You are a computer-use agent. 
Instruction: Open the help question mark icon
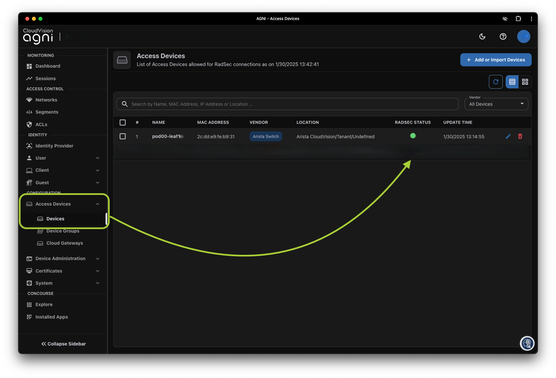503,36
